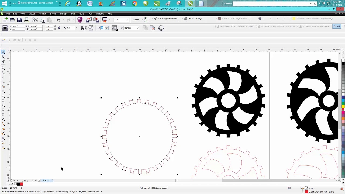345x194 pixels.
Task: Switch to the Page 1 tab
Action: pos(47,181)
